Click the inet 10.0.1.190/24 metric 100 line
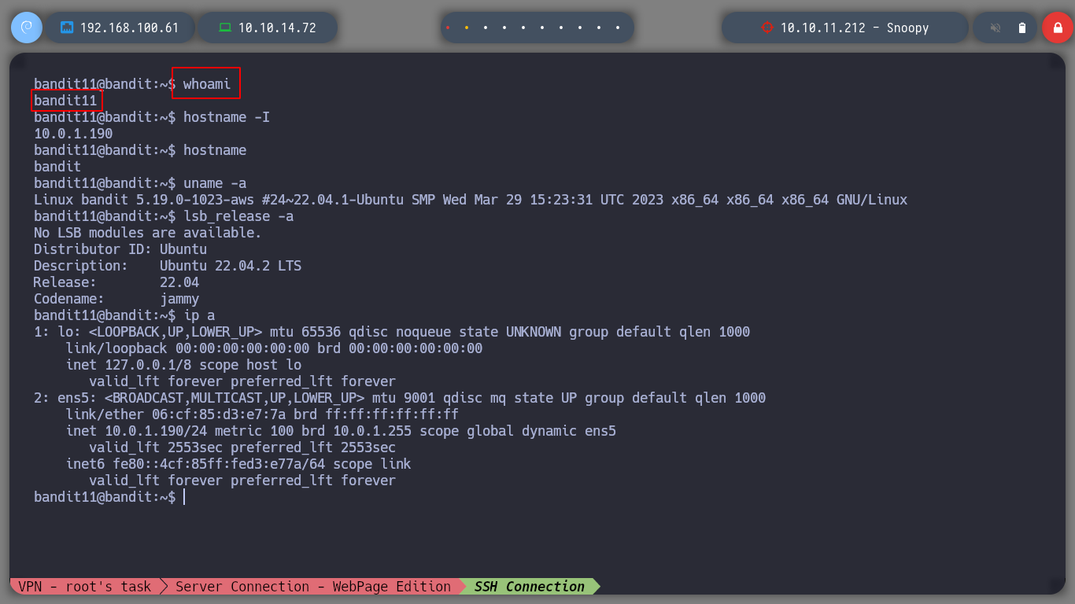 pos(341,431)
